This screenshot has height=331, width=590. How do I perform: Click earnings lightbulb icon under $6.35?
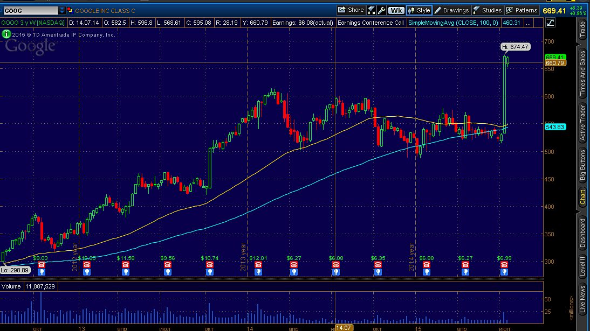tap(378, 272)
